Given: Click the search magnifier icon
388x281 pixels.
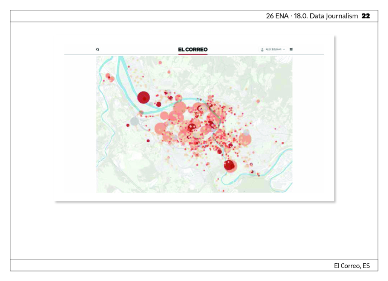Looking at the screenshot, I should pos(98,49).
